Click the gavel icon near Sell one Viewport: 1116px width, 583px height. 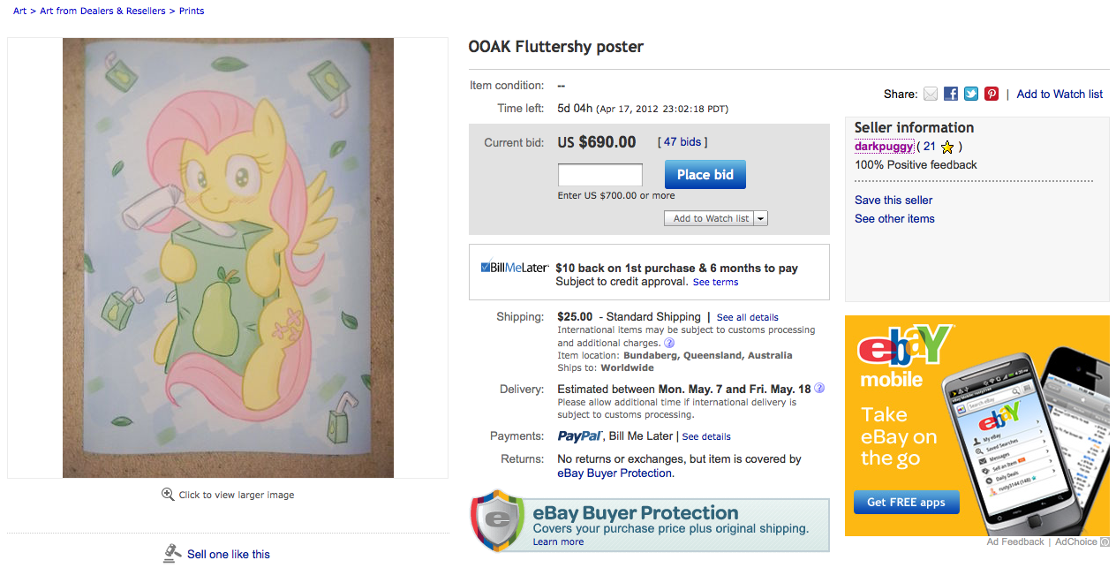(x=172, y=554)
